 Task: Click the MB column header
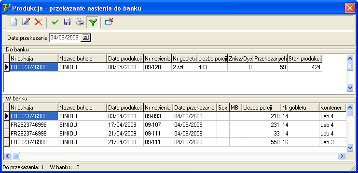pyautogui.click(x=235, y=108)
